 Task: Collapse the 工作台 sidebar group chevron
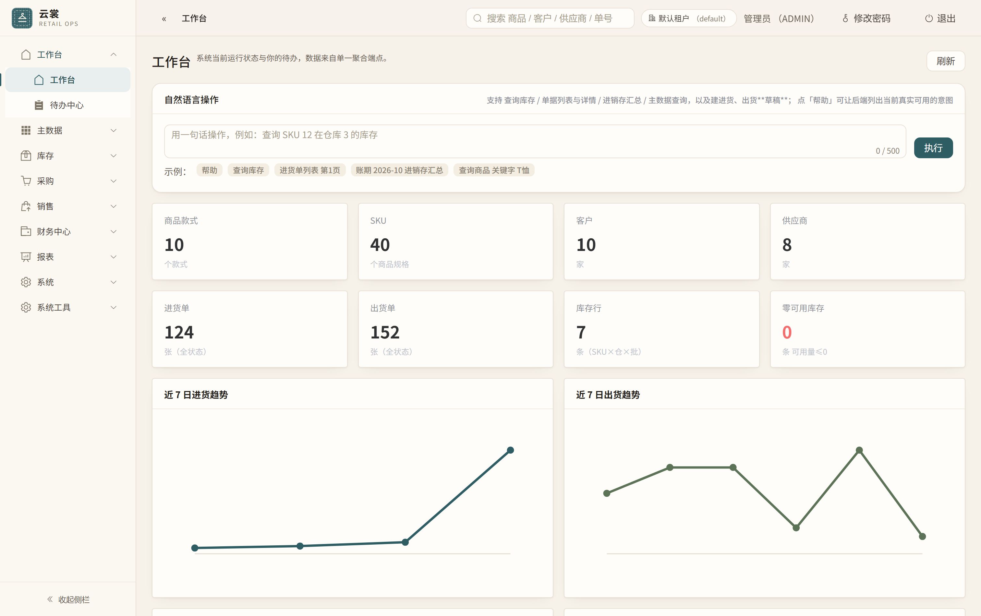[114, 54]
